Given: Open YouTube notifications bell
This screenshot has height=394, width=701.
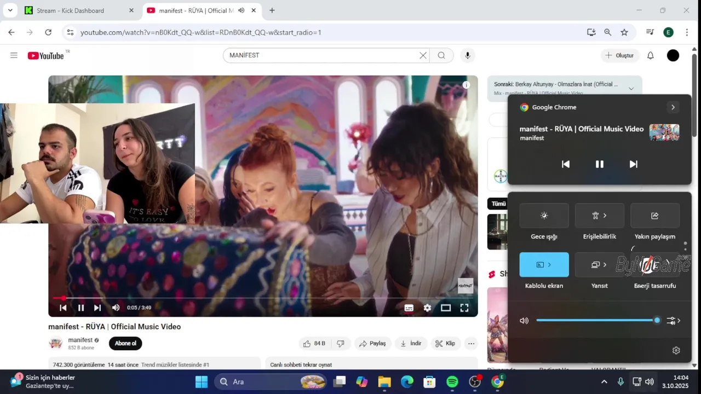Looking at the screenshot, I should (651, 55).
